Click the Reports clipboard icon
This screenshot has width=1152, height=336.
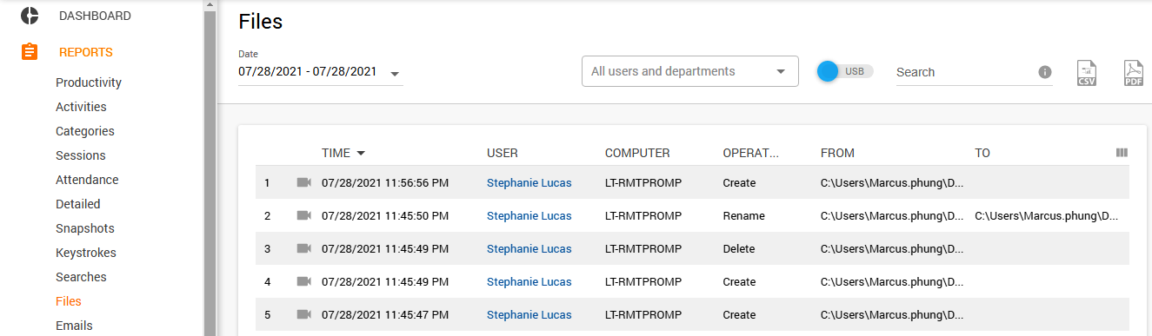click(30, 52)
